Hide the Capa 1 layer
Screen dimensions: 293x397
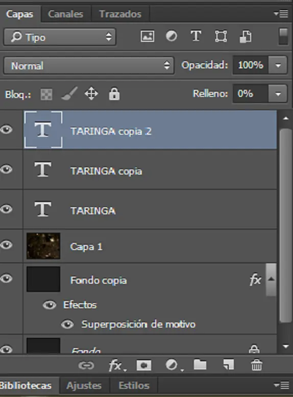7,245
